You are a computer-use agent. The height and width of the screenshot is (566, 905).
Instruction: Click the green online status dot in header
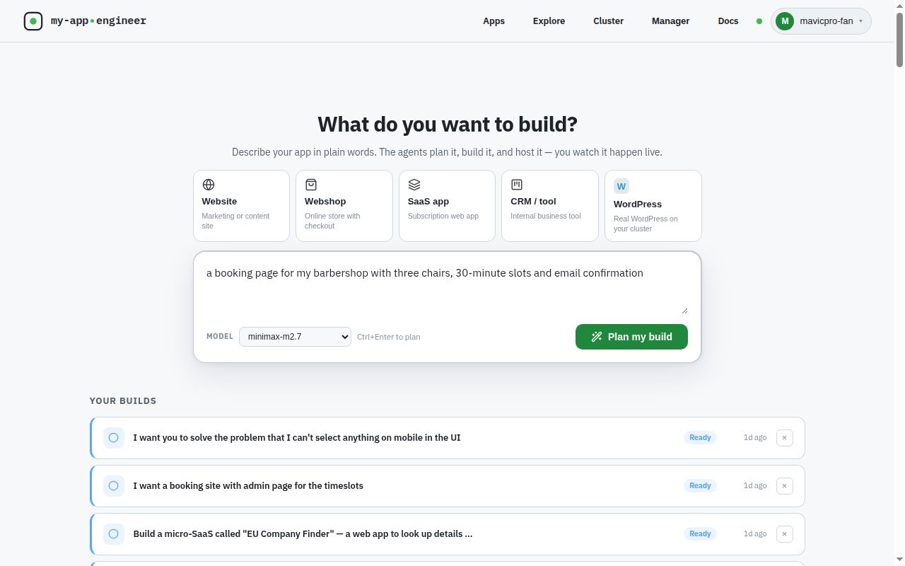click(759, 21)
